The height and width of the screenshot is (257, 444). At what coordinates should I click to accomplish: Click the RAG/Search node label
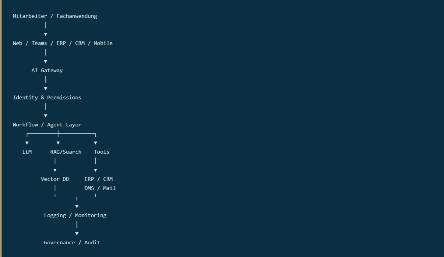pos(66,152)
